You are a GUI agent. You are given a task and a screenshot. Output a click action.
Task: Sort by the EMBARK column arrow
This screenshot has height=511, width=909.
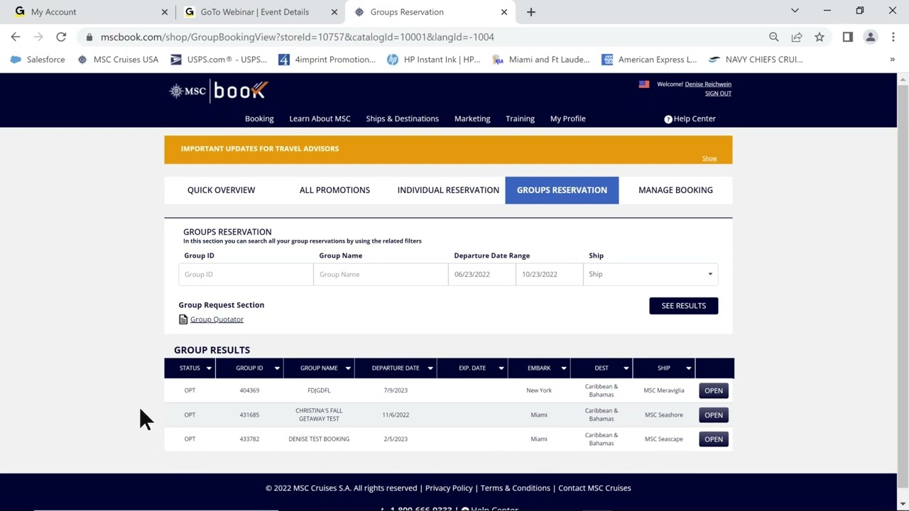564,368
